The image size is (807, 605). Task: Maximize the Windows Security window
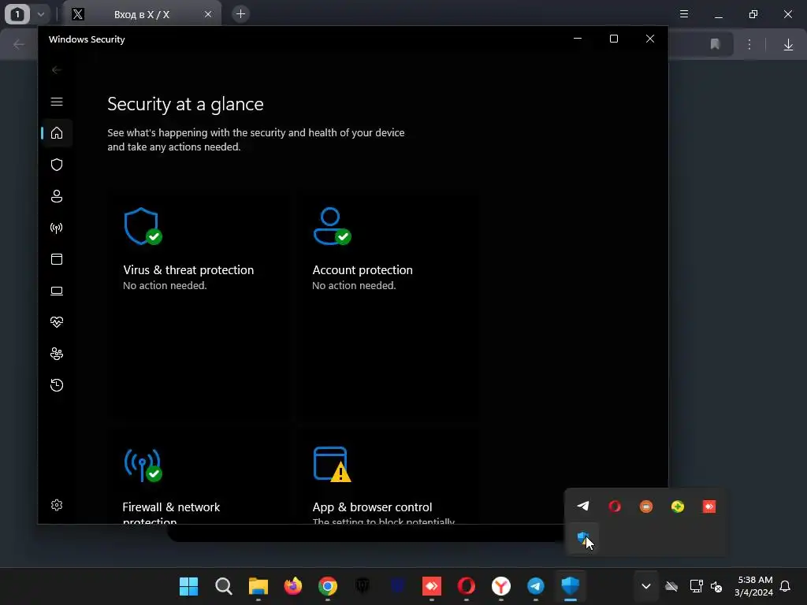pyautogui.click(x=613, y=39)
